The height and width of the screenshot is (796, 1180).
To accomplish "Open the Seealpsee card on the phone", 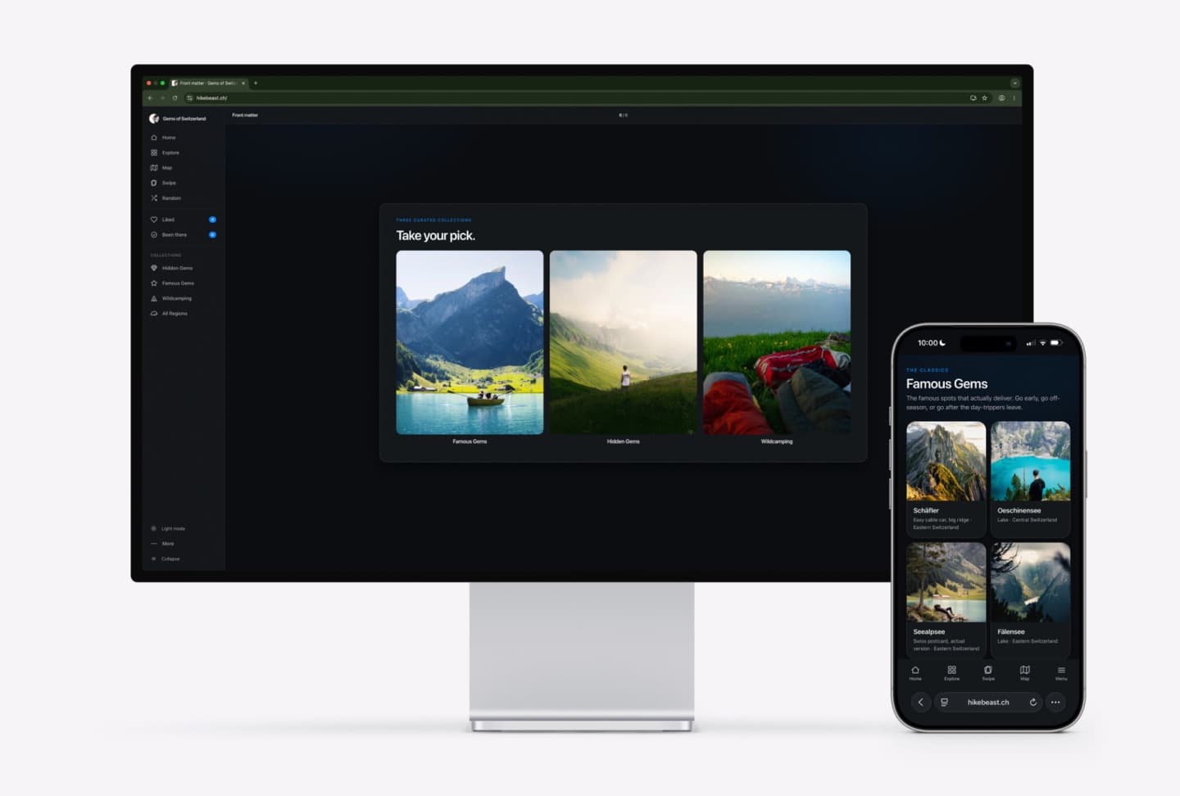I will (x=946, y=599).
